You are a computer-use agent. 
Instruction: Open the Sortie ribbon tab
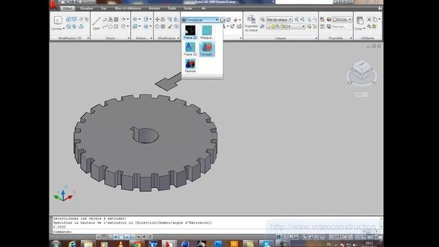click(x=188, y=8)
